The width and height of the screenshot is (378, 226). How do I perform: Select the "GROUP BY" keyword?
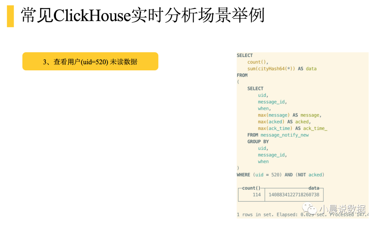[258, 142]
